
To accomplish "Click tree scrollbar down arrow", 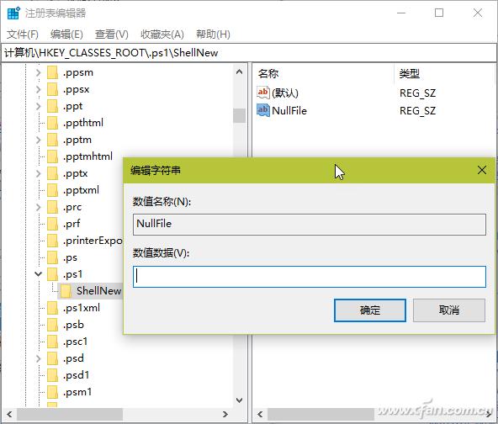I will 240,400.
